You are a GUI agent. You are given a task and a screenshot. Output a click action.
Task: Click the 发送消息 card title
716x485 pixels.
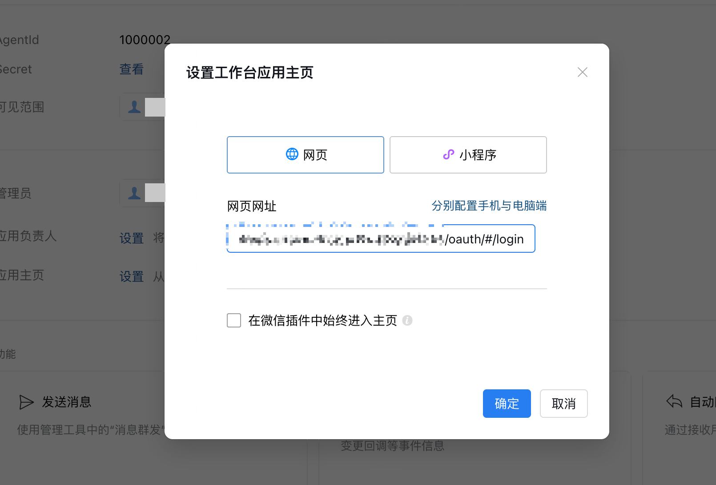tap(67, 402)
